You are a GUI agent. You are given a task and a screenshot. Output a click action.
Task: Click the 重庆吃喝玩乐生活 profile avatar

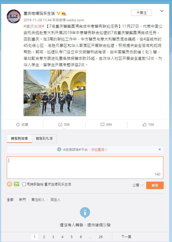pyautogui.click(x=14, y=16)
